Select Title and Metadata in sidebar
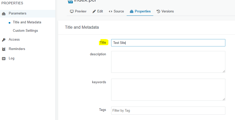This screenshot has width=235, height=120. (27, 22)
